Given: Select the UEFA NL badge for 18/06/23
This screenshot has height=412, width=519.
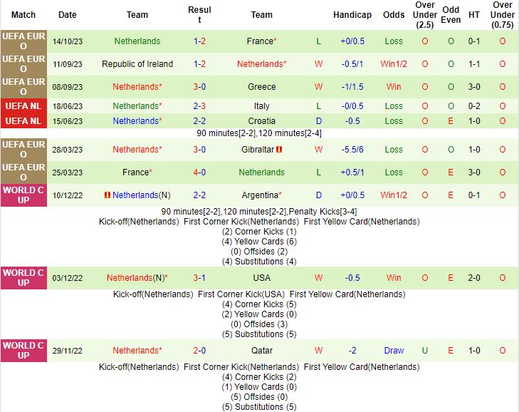Looking at the screenshot, I should pos(23,105).
